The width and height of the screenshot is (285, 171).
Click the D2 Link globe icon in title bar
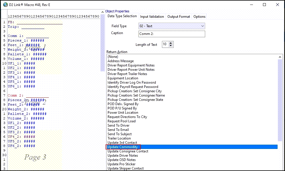5,5
